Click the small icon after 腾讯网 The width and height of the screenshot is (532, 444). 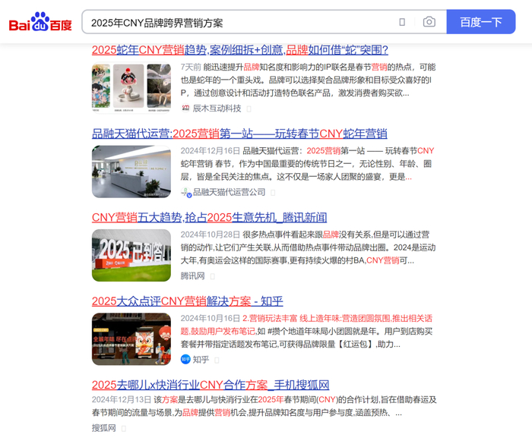point(212,276)
